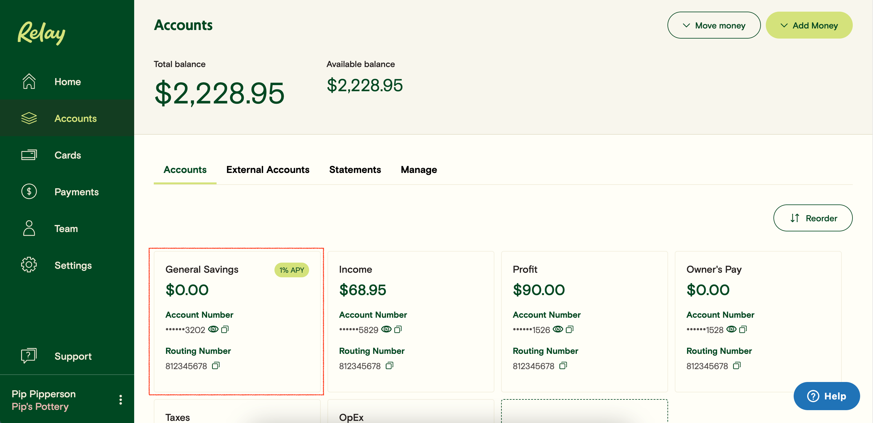Select the Cards icon in the sidebar

pos(29,155)
